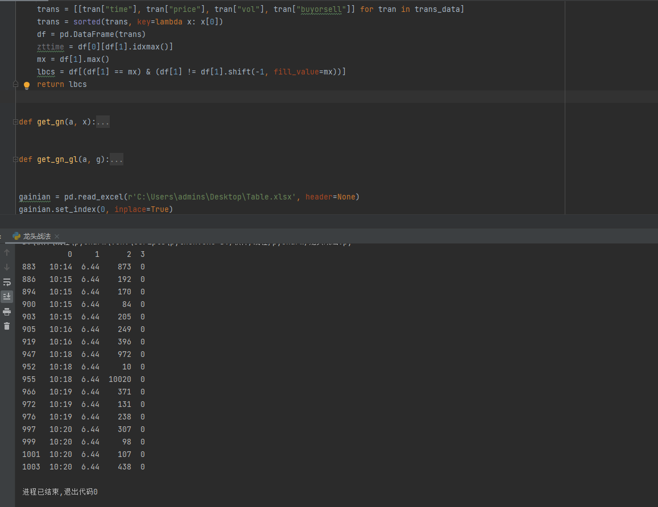Click header=None in the read_excel call
The image size is (658, 507).
[x=330, y=197]
